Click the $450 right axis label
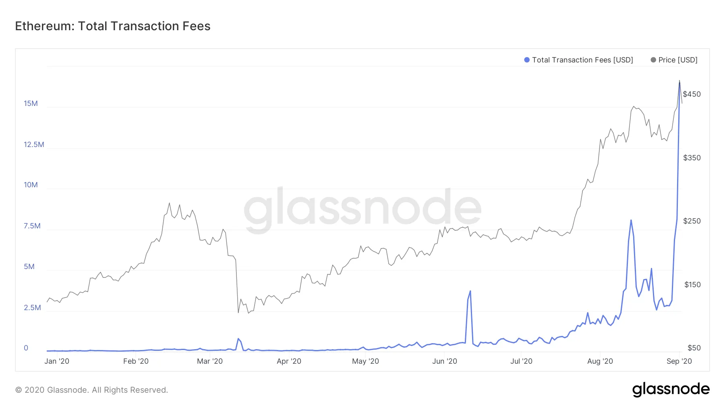The image size is (725, 408). click(692, 94)
